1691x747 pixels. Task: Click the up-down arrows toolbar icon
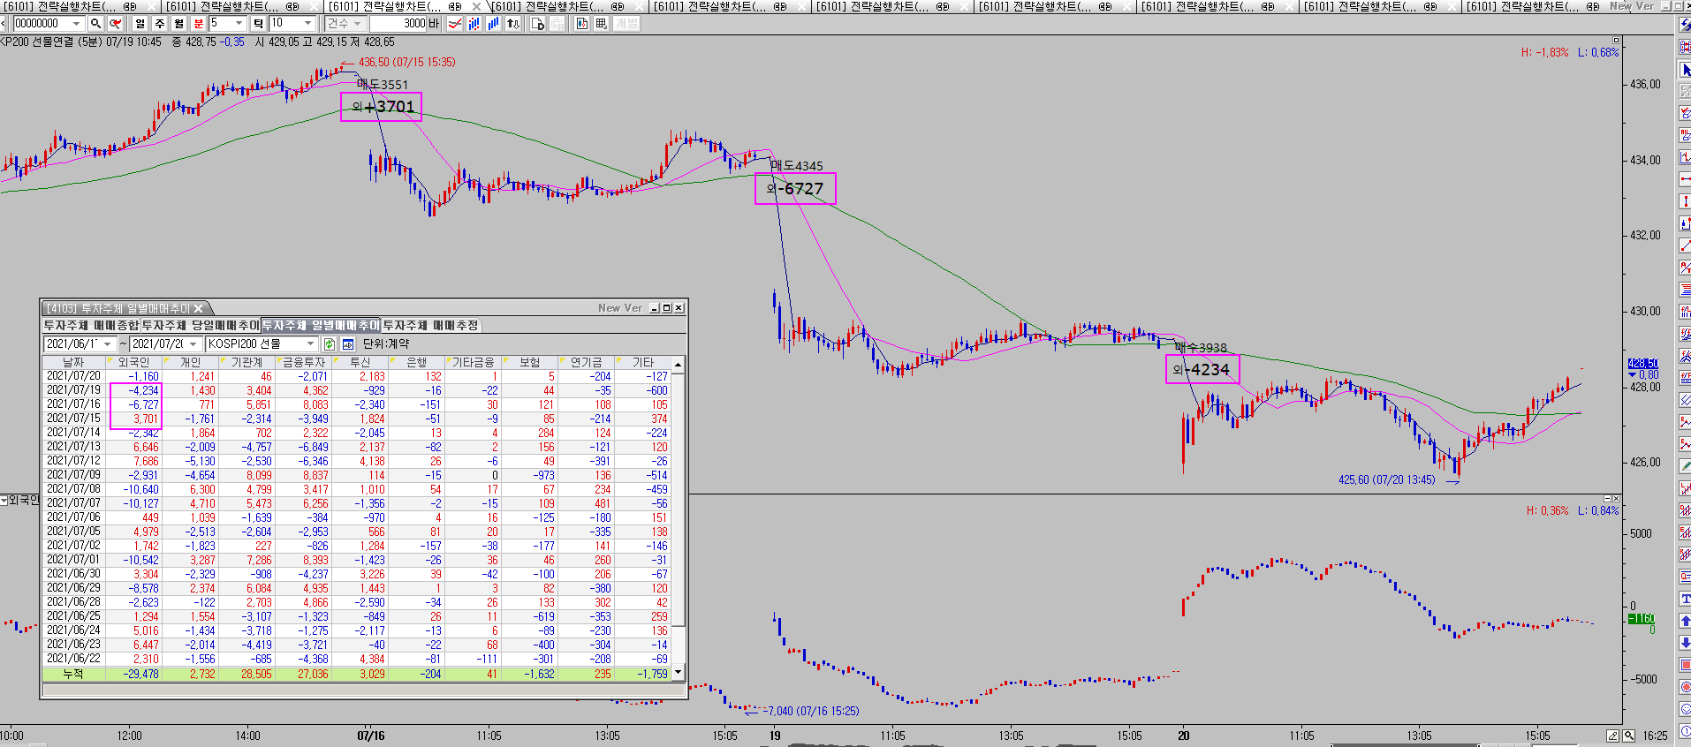point(512,24)
